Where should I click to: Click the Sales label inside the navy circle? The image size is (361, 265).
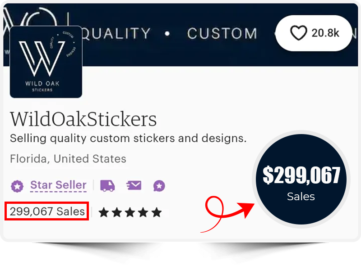pyautogui.click(x=301, y=197)
